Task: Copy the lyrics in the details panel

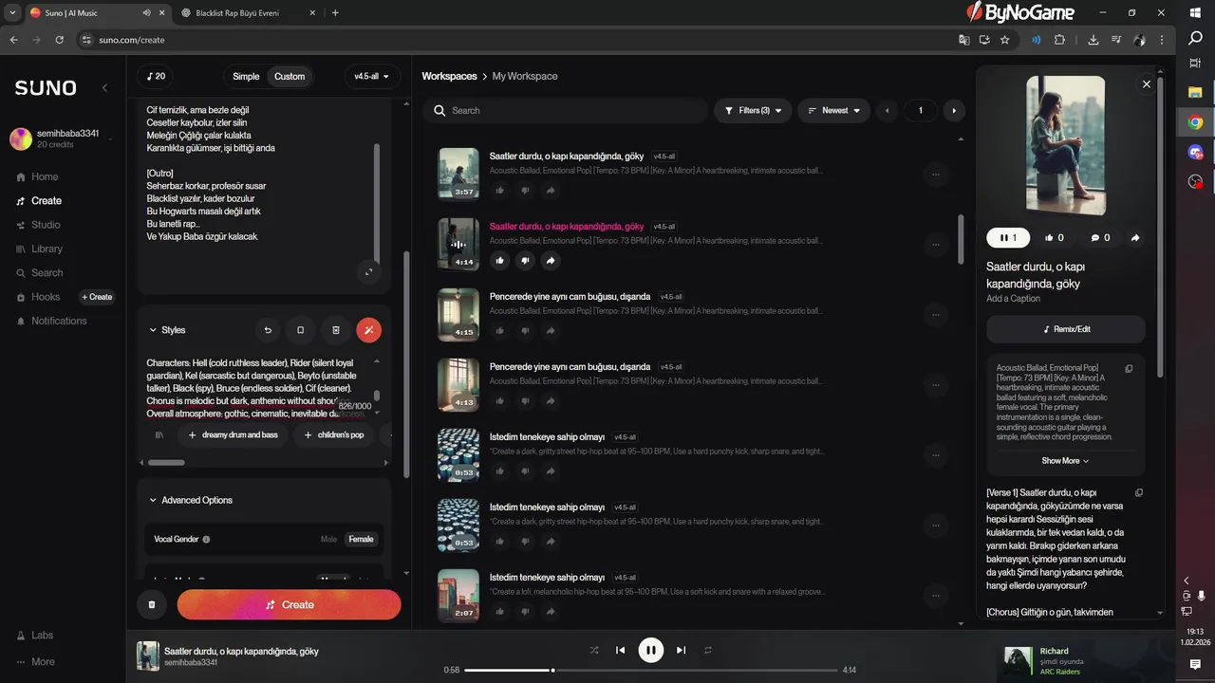Action: [1139, 492]
